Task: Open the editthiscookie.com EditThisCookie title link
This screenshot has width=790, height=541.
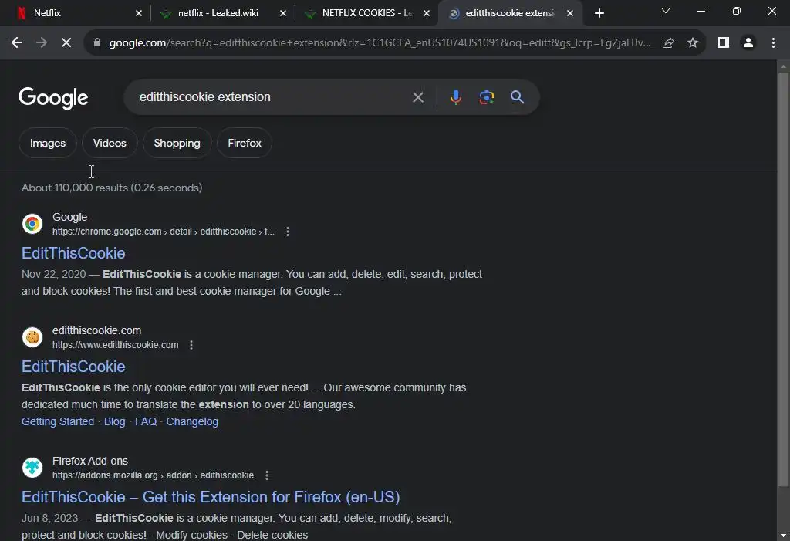Action: point(73,367)
